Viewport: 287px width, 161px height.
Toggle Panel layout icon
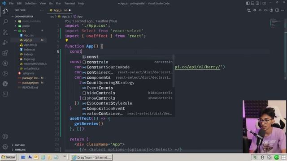252,3
